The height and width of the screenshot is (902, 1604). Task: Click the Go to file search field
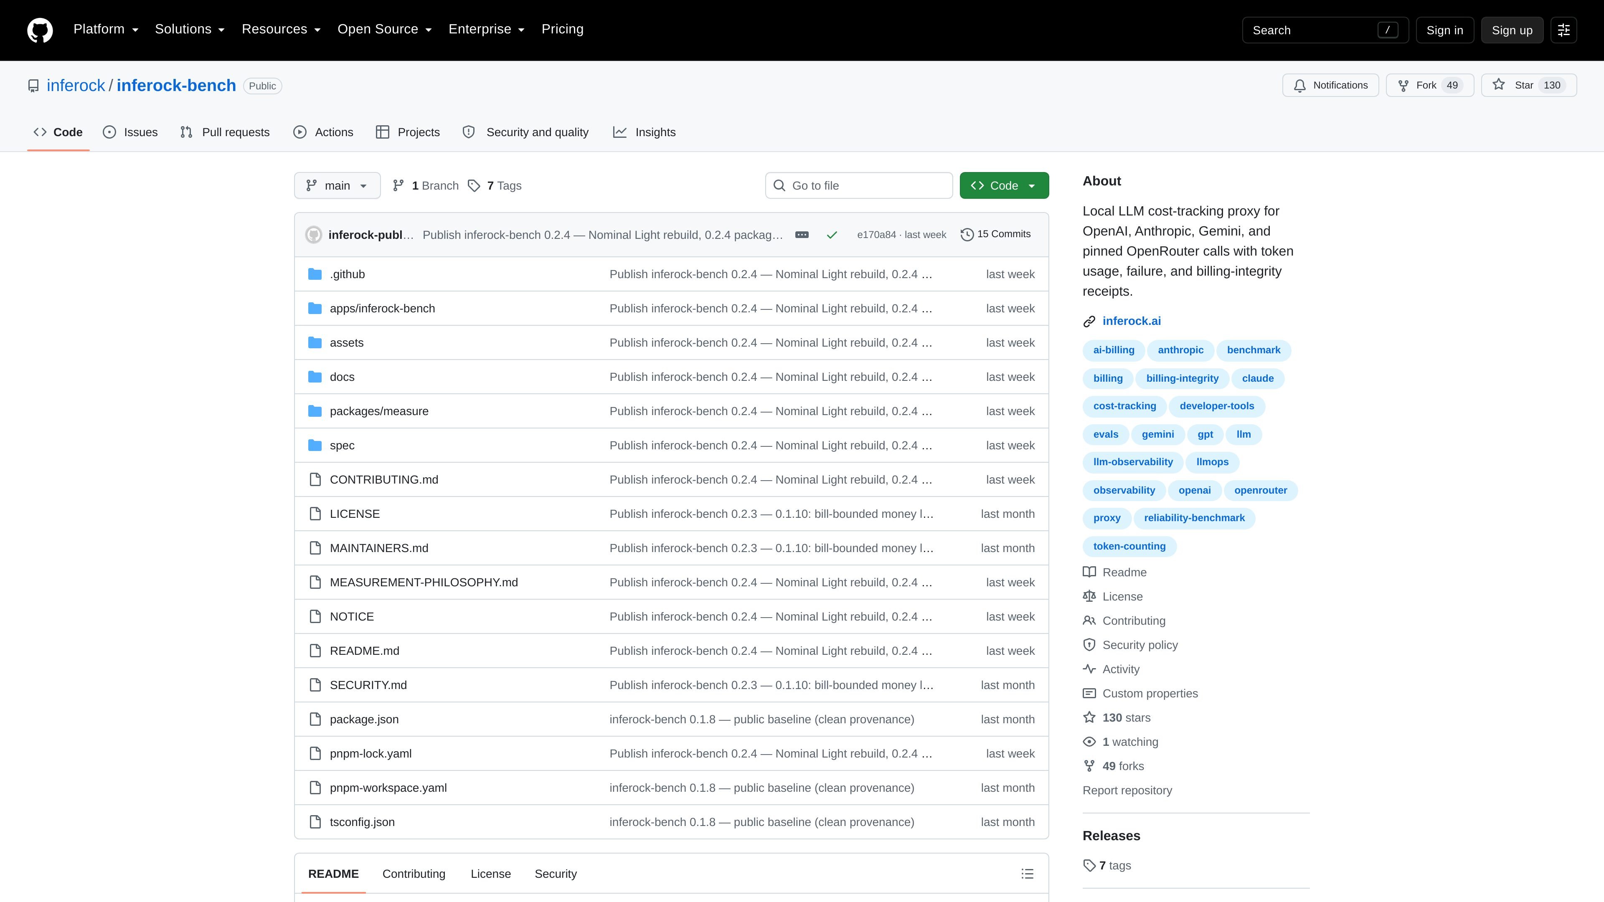point(859,185)
